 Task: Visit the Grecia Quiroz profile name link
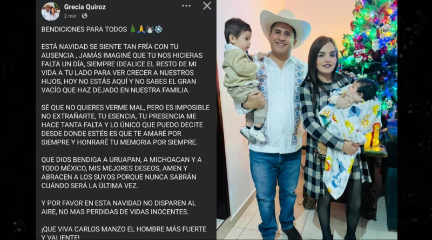point(85,7)
